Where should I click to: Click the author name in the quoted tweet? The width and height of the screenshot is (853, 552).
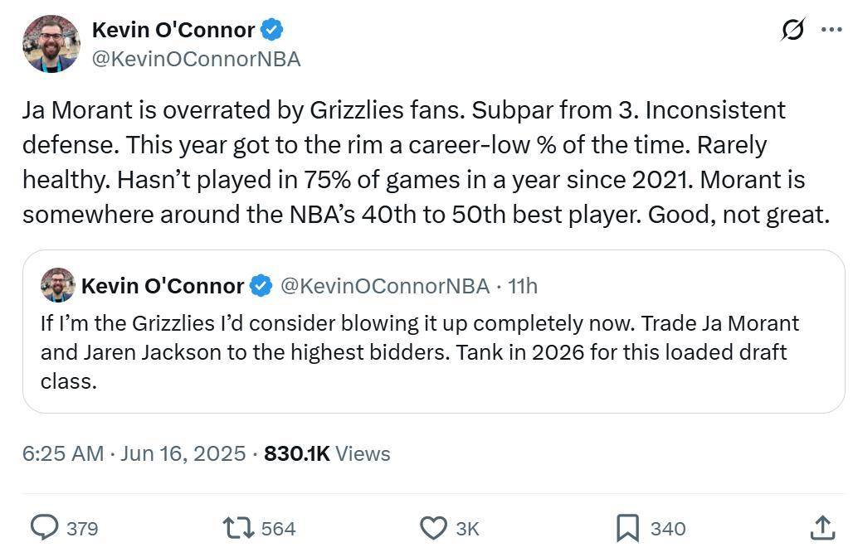(163, 286)
